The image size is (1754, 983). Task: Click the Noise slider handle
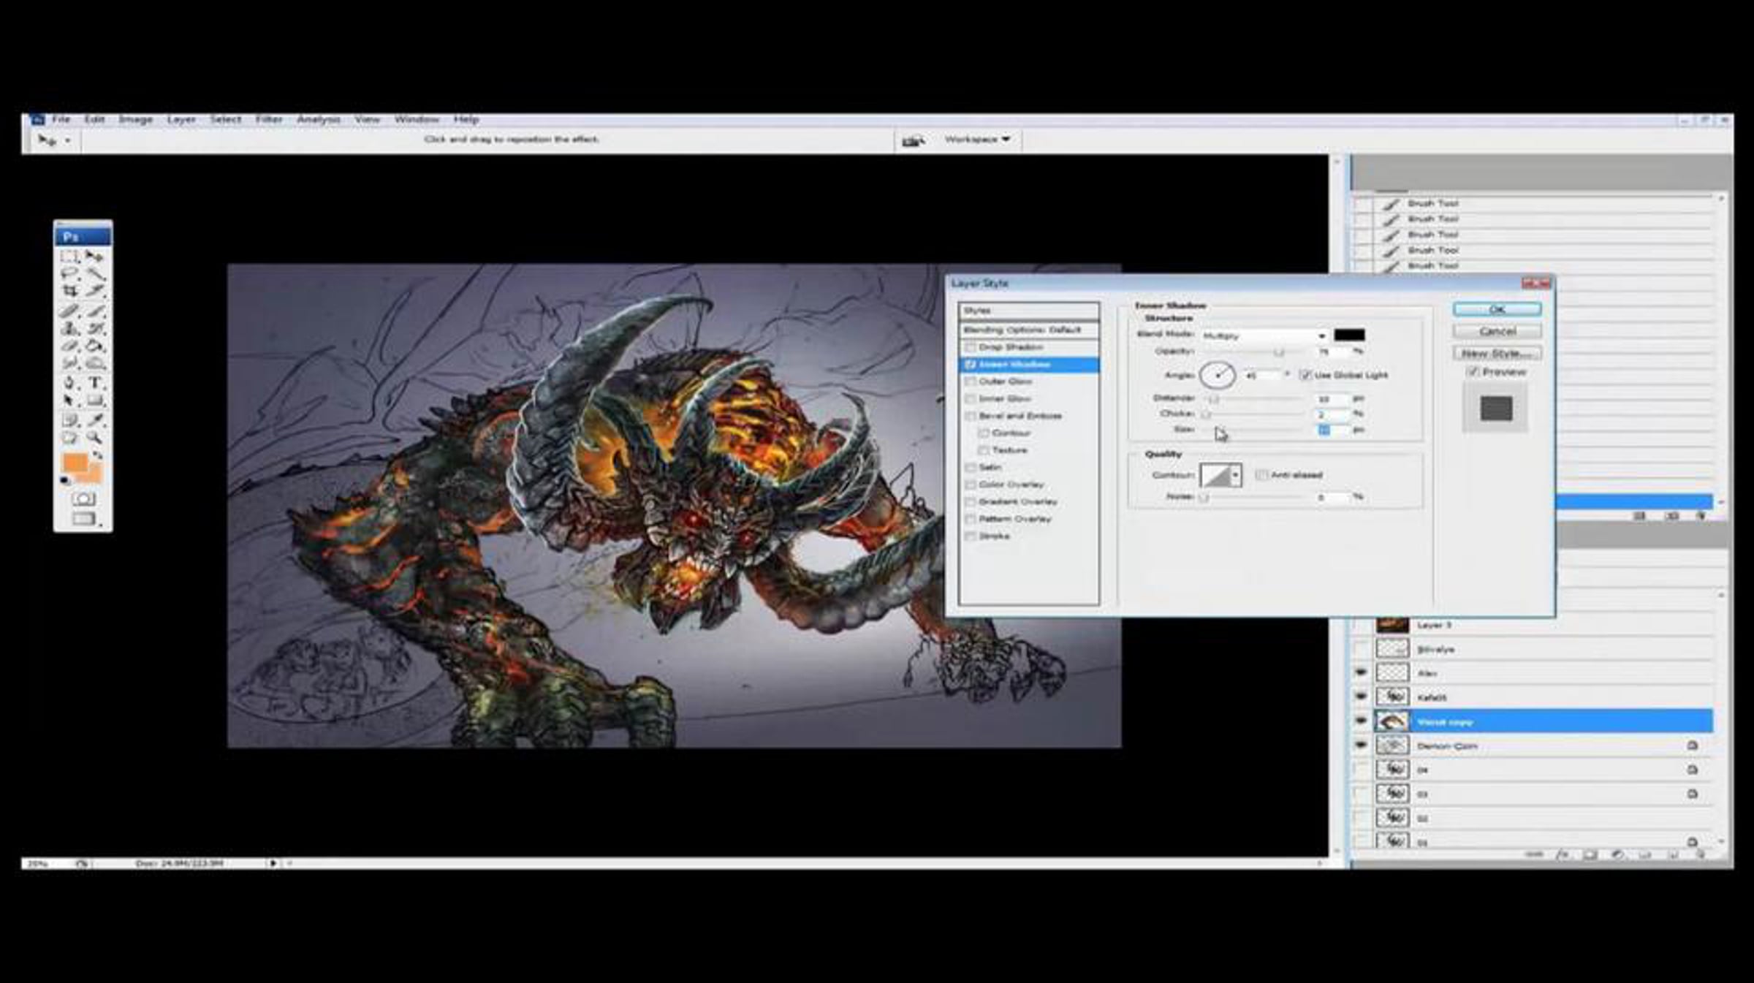point(1204,498)
